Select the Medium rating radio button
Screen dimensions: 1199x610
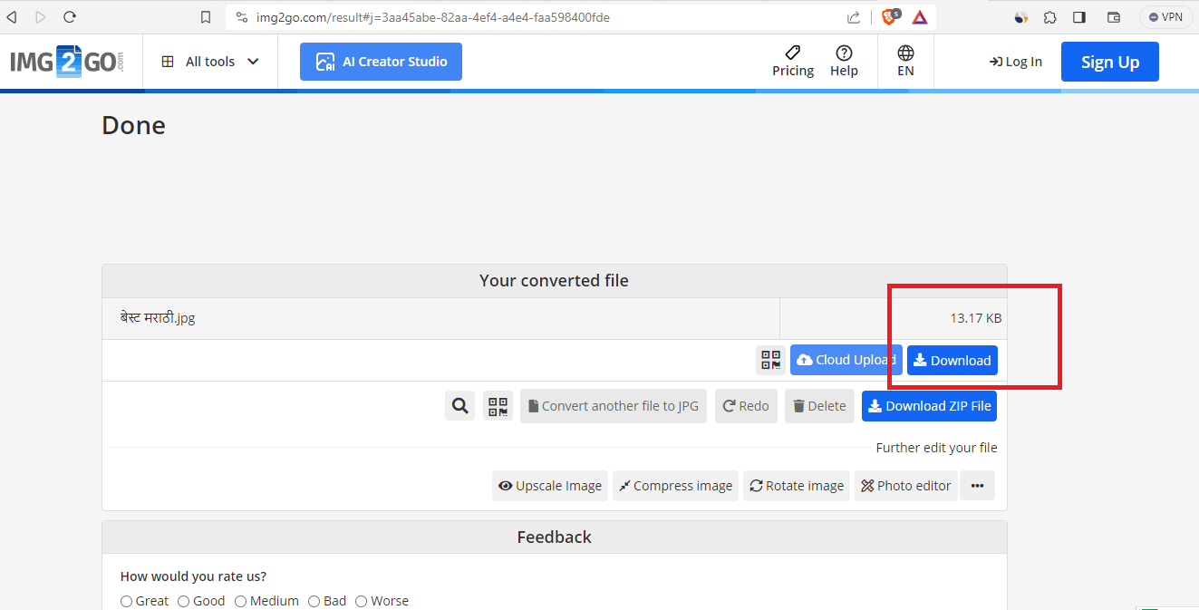tap(241, 601)
